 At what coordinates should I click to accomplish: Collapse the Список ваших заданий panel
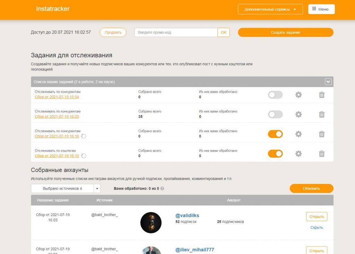point(328,82)
